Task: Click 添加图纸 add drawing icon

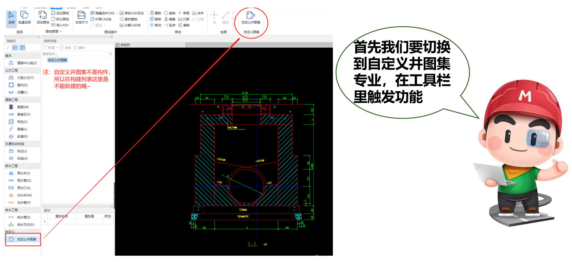Action: 43,18
